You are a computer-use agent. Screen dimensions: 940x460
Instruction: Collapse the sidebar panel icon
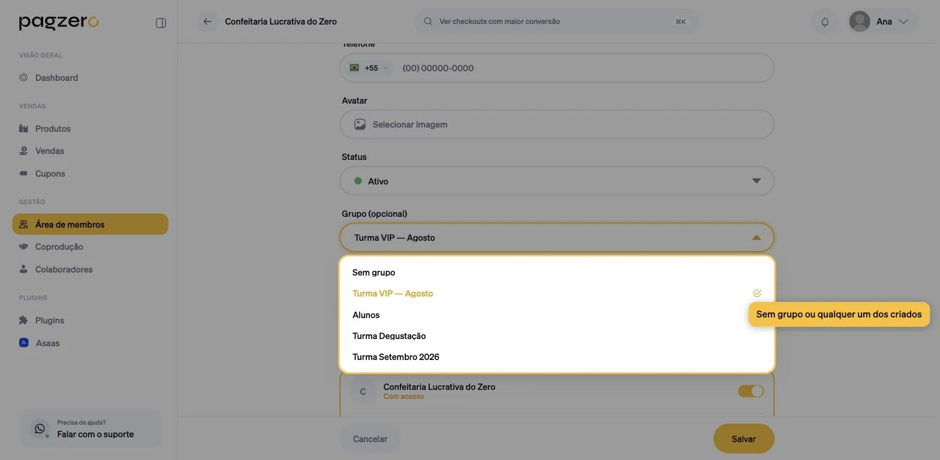coord(161,23)
